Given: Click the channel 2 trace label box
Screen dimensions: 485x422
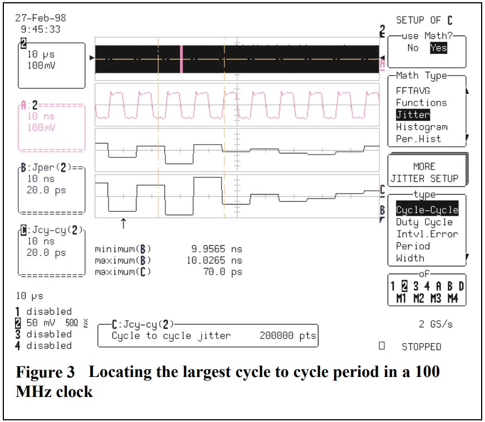Looking at the screenshot, I should [x=51, y=64].
